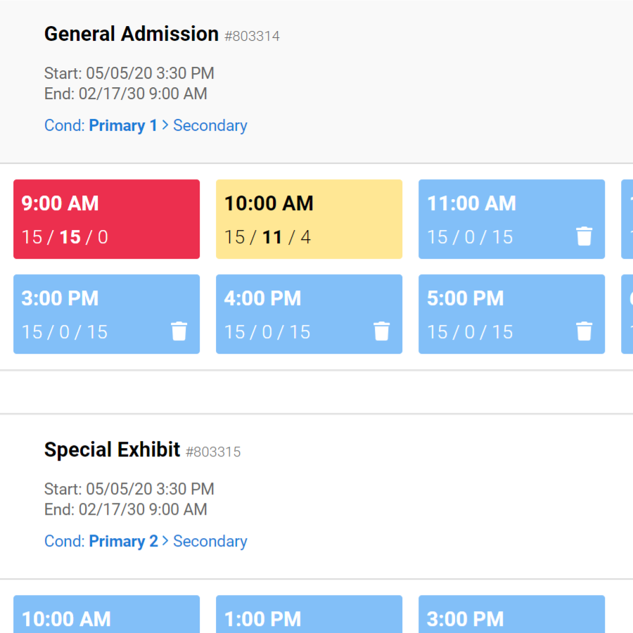Select the yellow 10:00 AM slot showing 15/11/4

coord(309,219)
